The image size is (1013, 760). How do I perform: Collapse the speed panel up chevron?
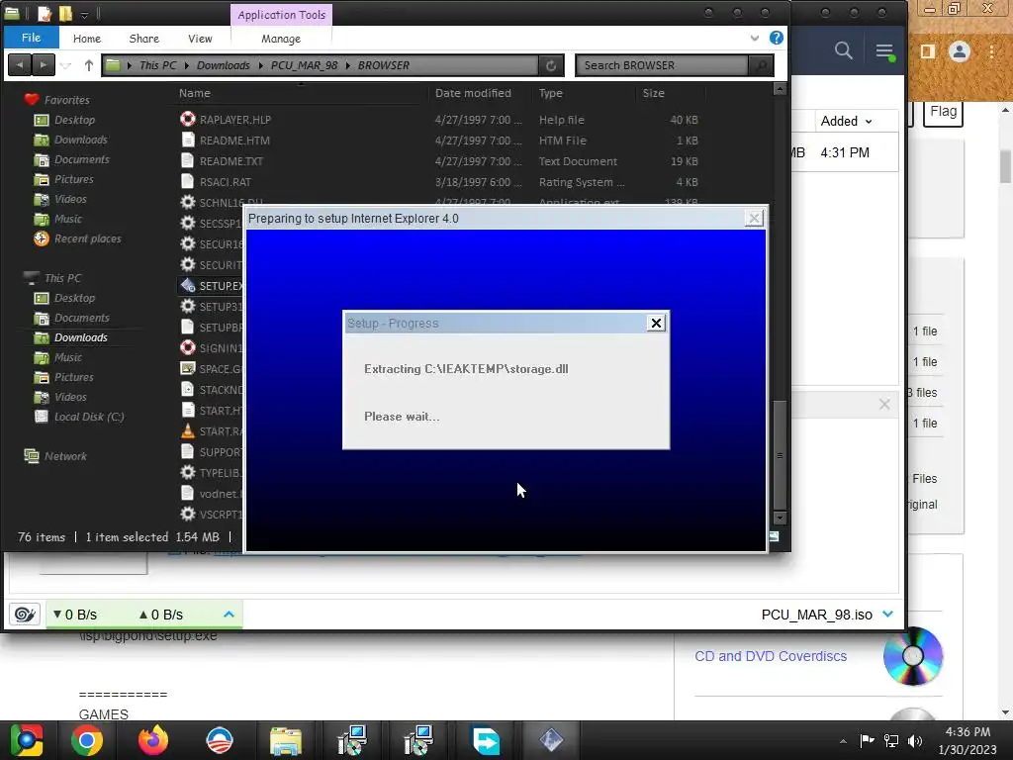tap(229, 614)
